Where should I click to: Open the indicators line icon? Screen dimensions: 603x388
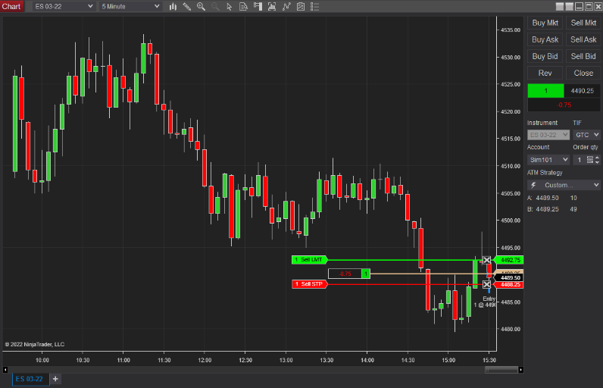(x=286, y=7)
